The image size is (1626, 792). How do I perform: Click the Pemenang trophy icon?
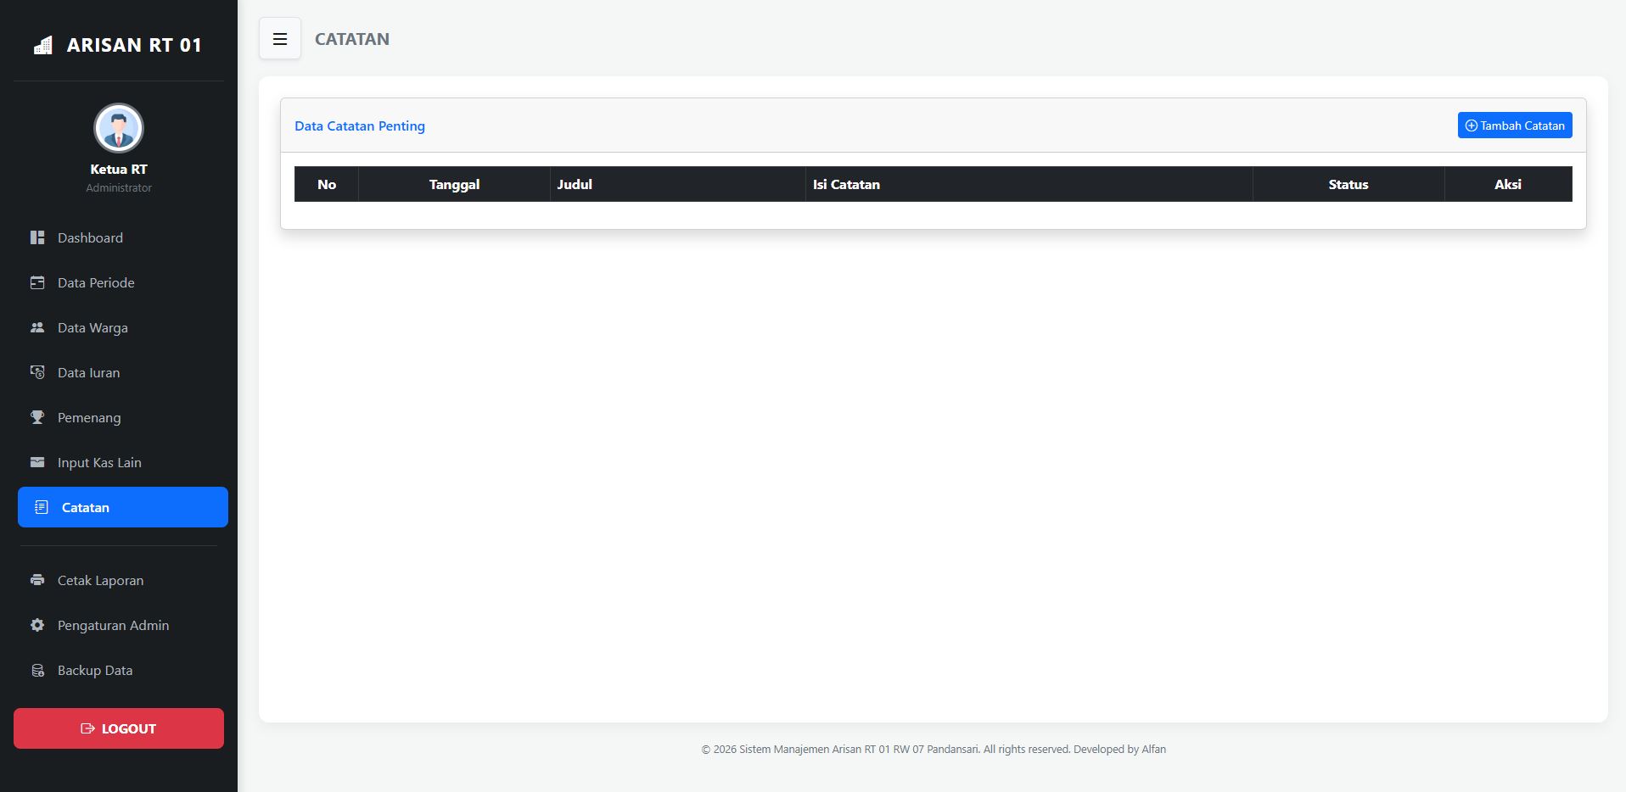click(x=37, y=418)
